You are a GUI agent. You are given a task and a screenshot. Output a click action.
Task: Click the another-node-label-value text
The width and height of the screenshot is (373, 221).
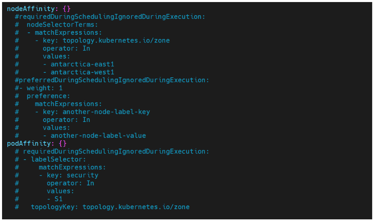98,136
